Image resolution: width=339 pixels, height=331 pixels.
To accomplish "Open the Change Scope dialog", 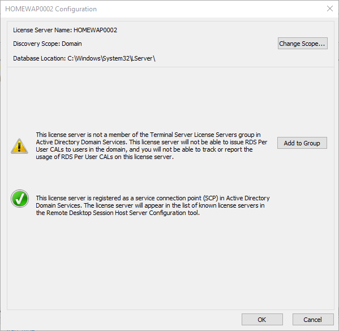I will coord(302,44).
